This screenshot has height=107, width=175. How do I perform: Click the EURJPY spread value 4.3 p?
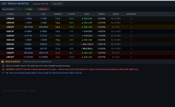click(x=58, y=53)
